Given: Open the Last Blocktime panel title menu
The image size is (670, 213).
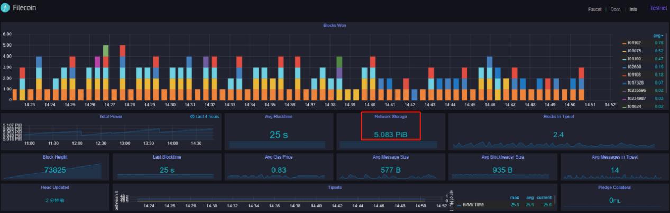Looking at the screenshot, I should click(167, 157).
